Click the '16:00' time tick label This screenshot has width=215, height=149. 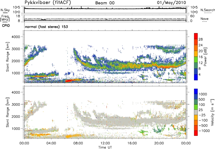tap(132, 143)
